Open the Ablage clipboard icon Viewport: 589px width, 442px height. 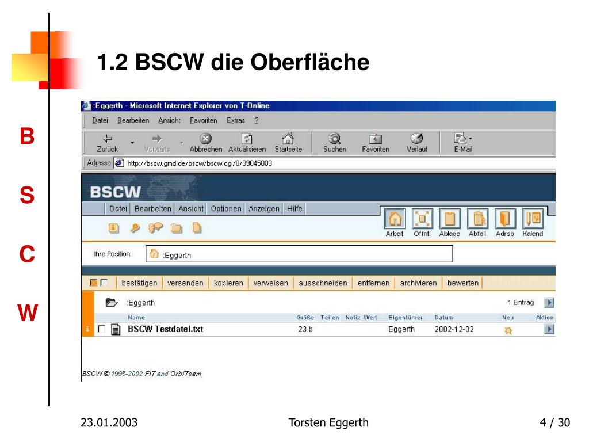(450, 219)
